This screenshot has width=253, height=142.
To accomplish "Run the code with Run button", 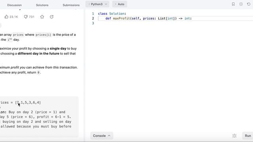I will click(248, 136).
